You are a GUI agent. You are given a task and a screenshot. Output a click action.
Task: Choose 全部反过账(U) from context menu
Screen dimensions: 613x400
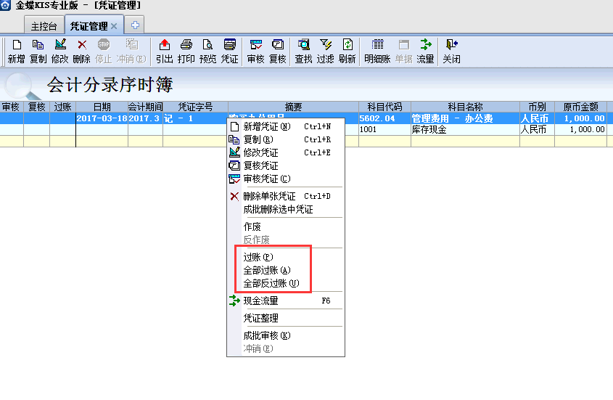pyautogui.click(x=271, y=283)
